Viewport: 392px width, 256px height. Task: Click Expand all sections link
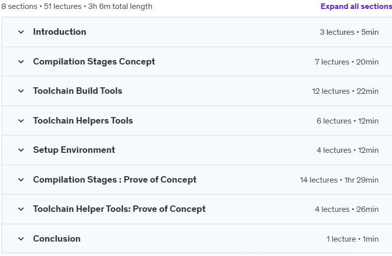(356, 6)
